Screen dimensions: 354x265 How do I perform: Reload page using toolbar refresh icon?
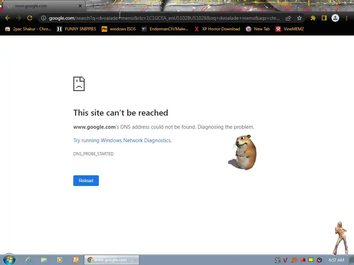click(30, 18)
